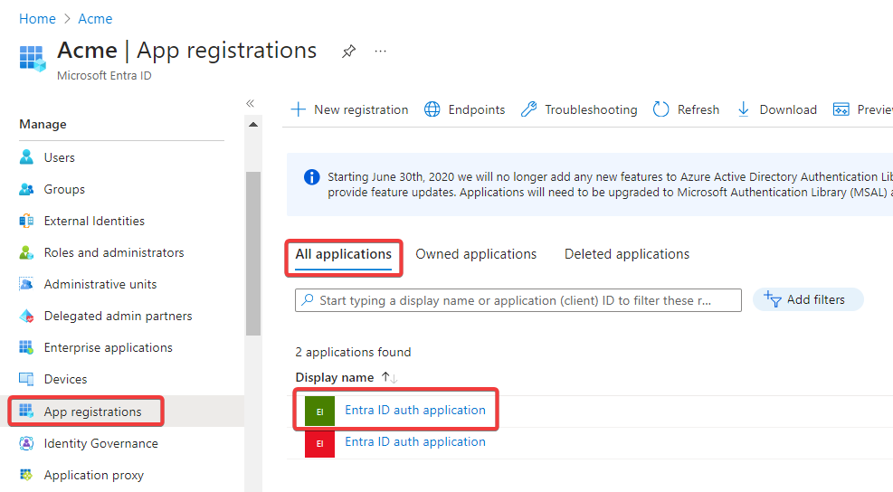
Task: Open the green Entra ID auth application
Action: (415, 410)
